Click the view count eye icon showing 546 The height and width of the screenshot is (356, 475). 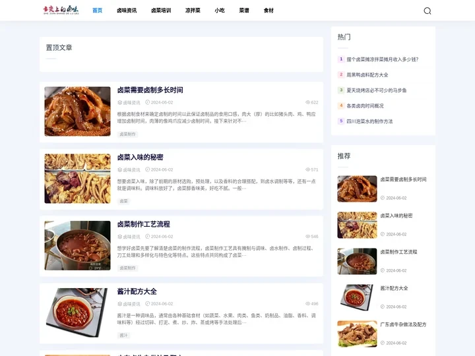pos(308,237)
